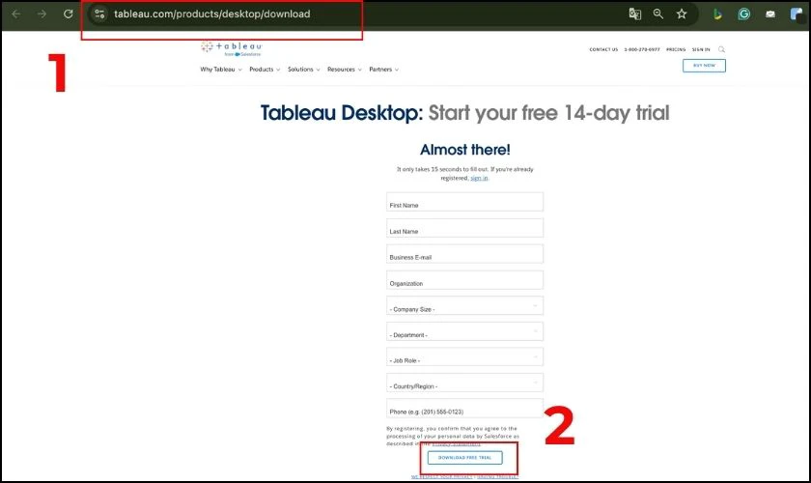Click the 1-800-270-6977 phone number
The image size is (811, 483).
pos(642,49)
